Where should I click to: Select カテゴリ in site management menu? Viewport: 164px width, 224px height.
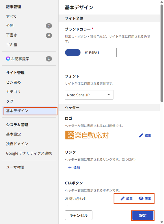(13, 92)
